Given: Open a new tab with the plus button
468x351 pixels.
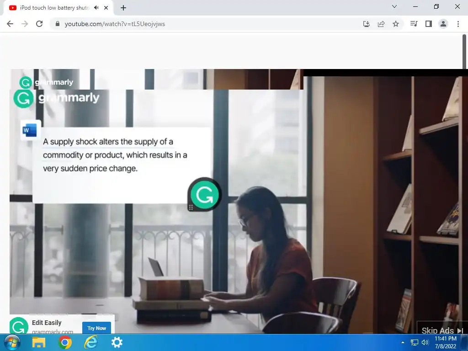Looking at the screenshot, I should point(123,8).
